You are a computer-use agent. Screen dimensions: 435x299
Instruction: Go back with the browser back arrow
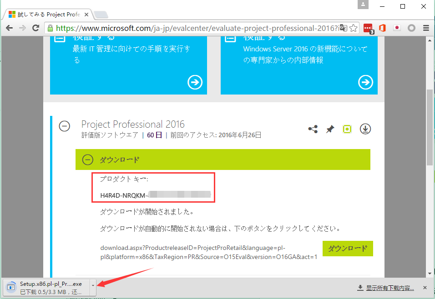tap(10, 28)
